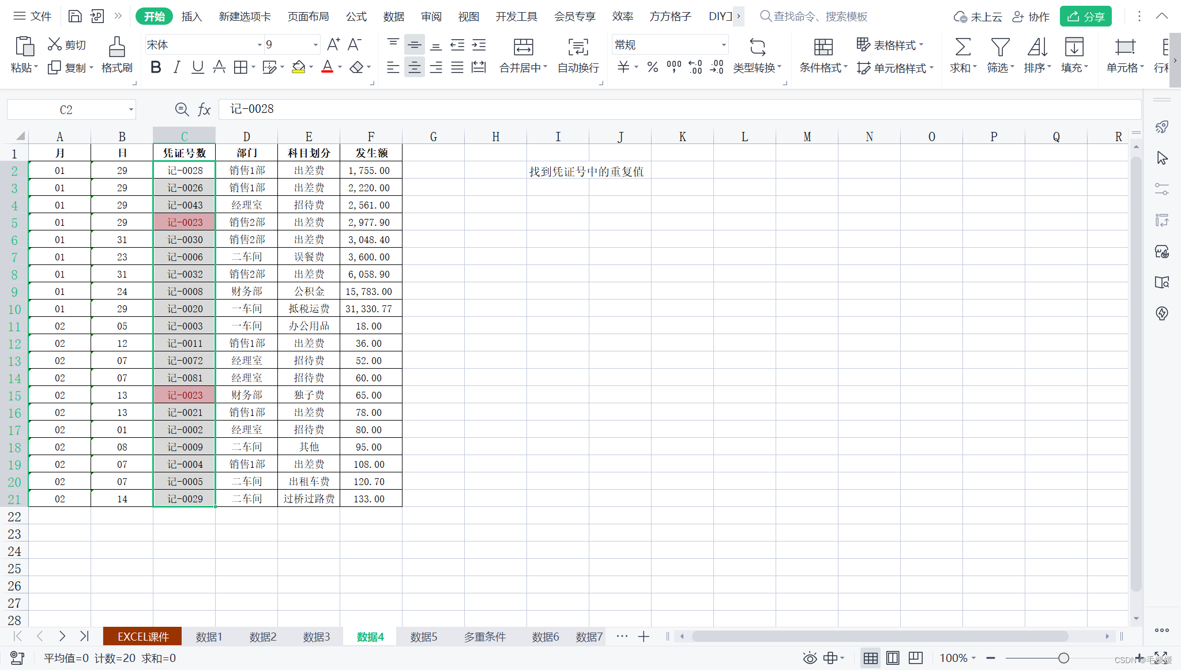Screen dimensions: 1181x670
Task: Click the Conditional Formatting (条件格式) icon
Action: [823, 47]
